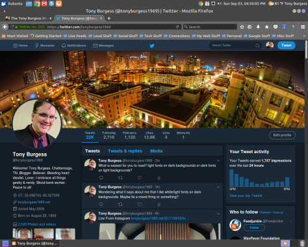View analytics of Wondering tweet
This screenshot has height=247, width=308.
tap(159, 205)
